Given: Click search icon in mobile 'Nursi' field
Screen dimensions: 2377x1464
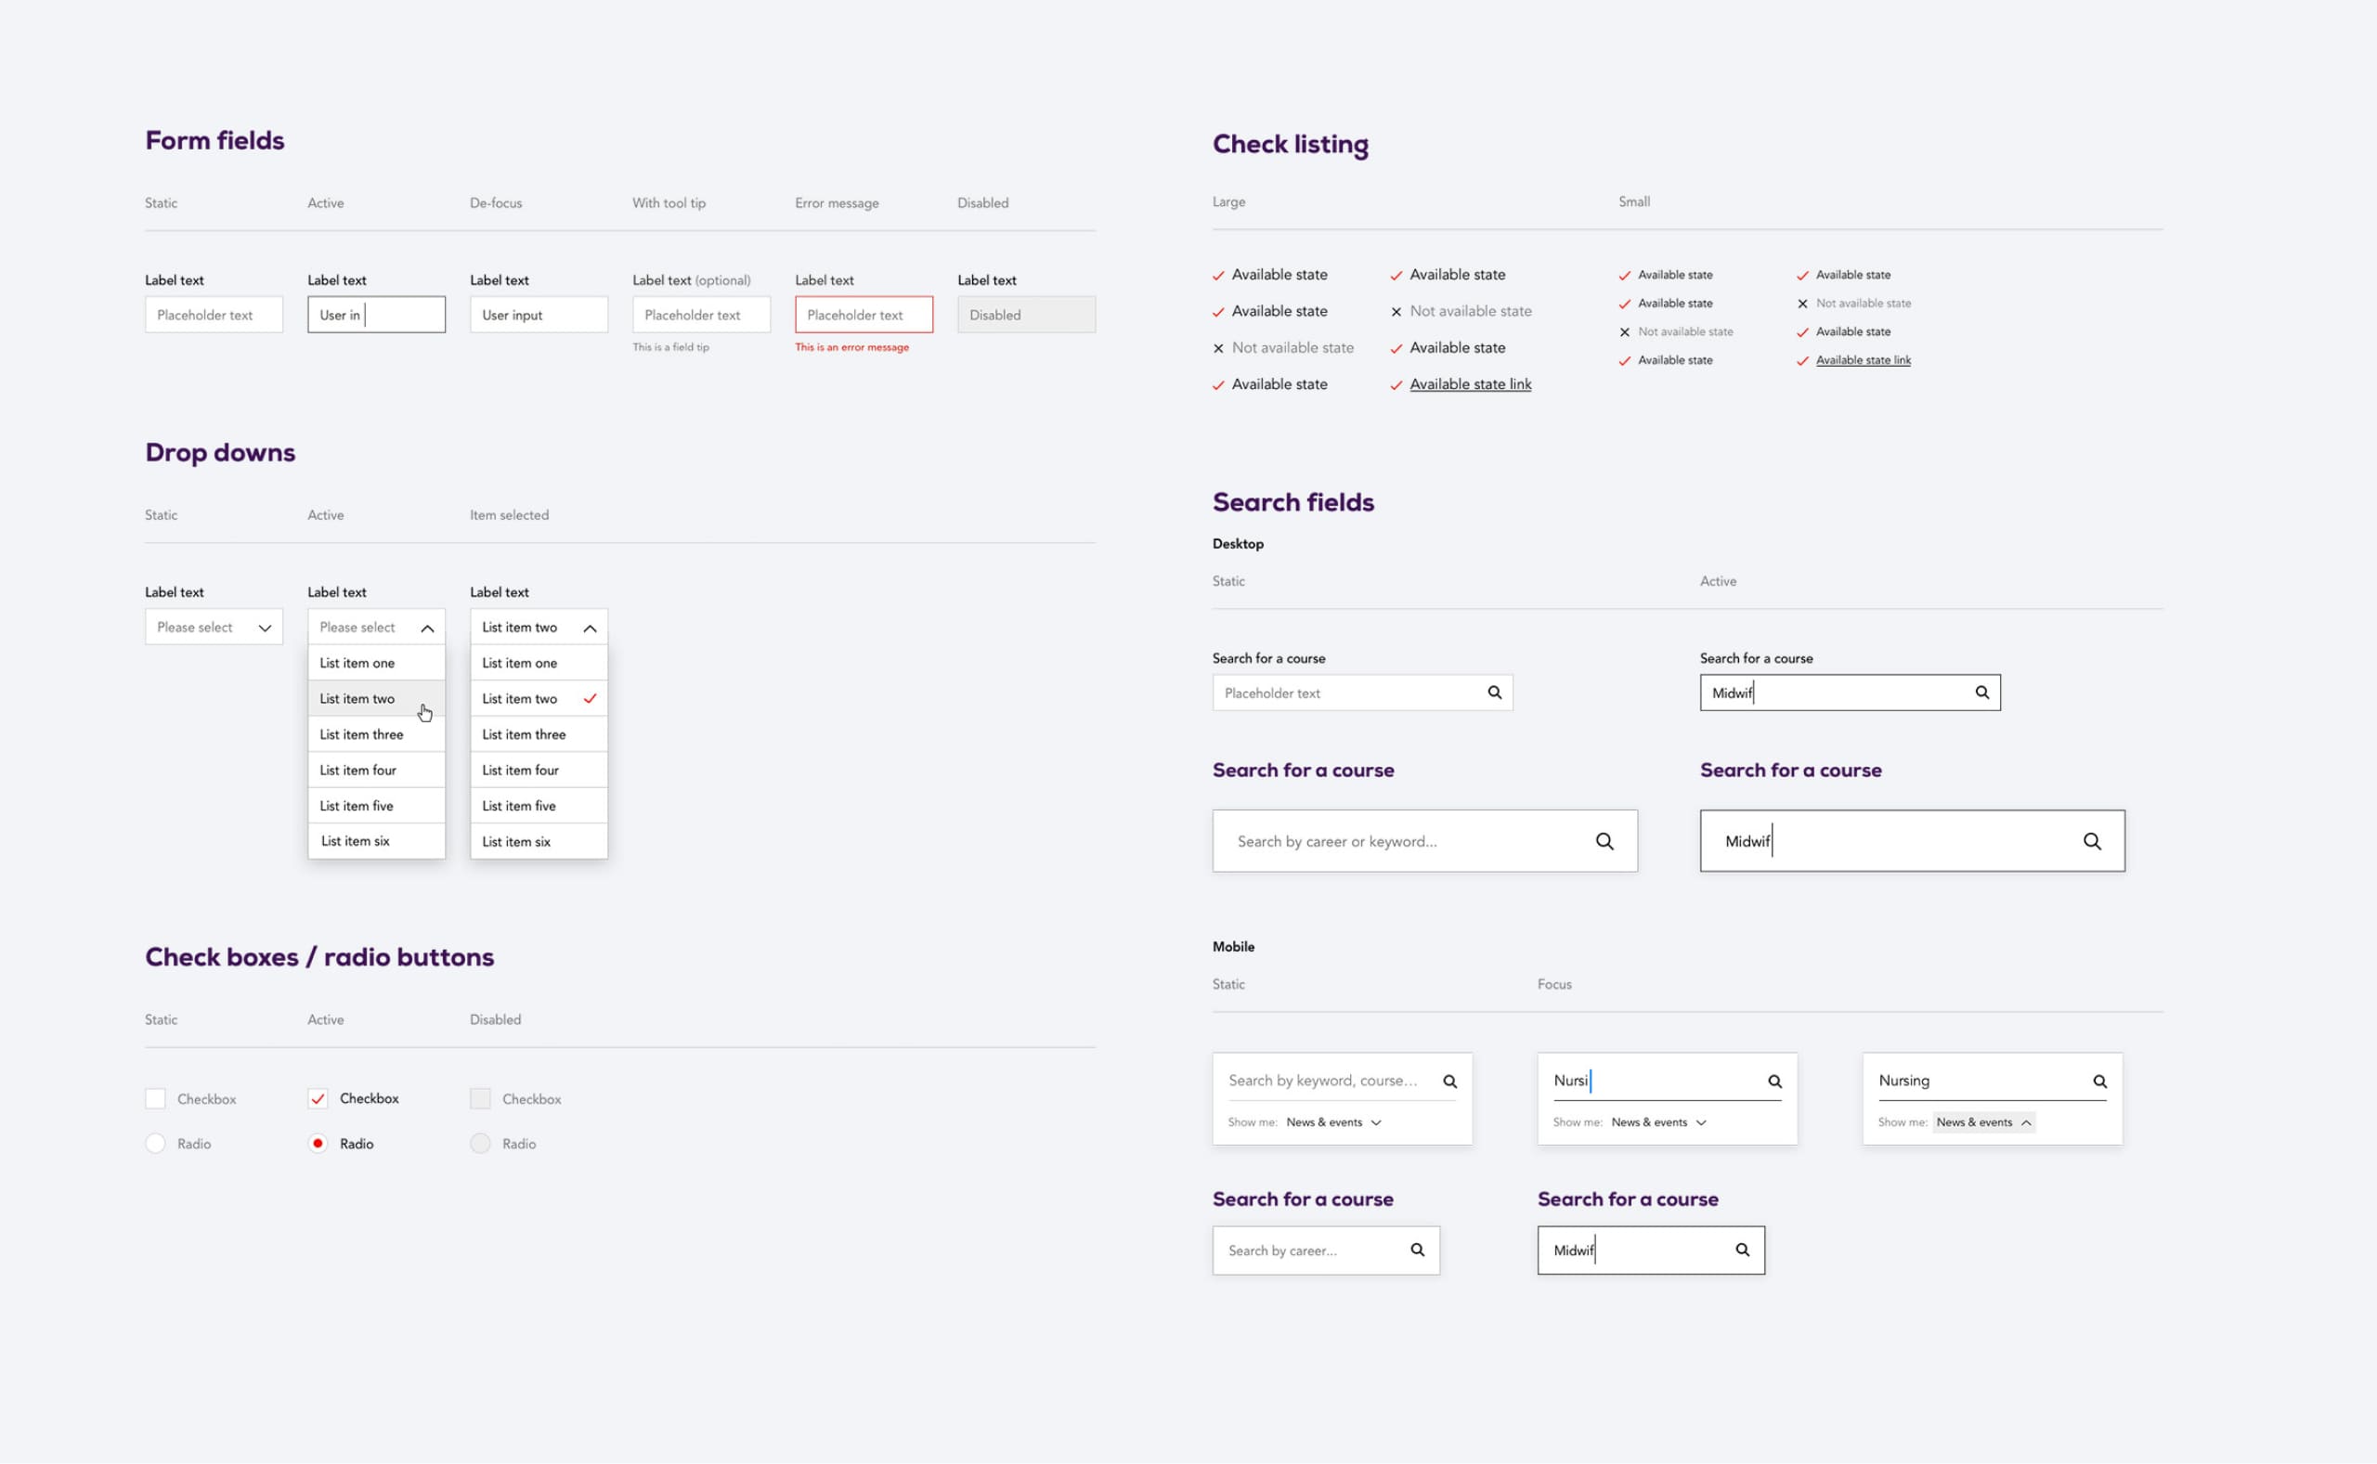Looking at the screenshot, I should (x=1774, y=1081).
